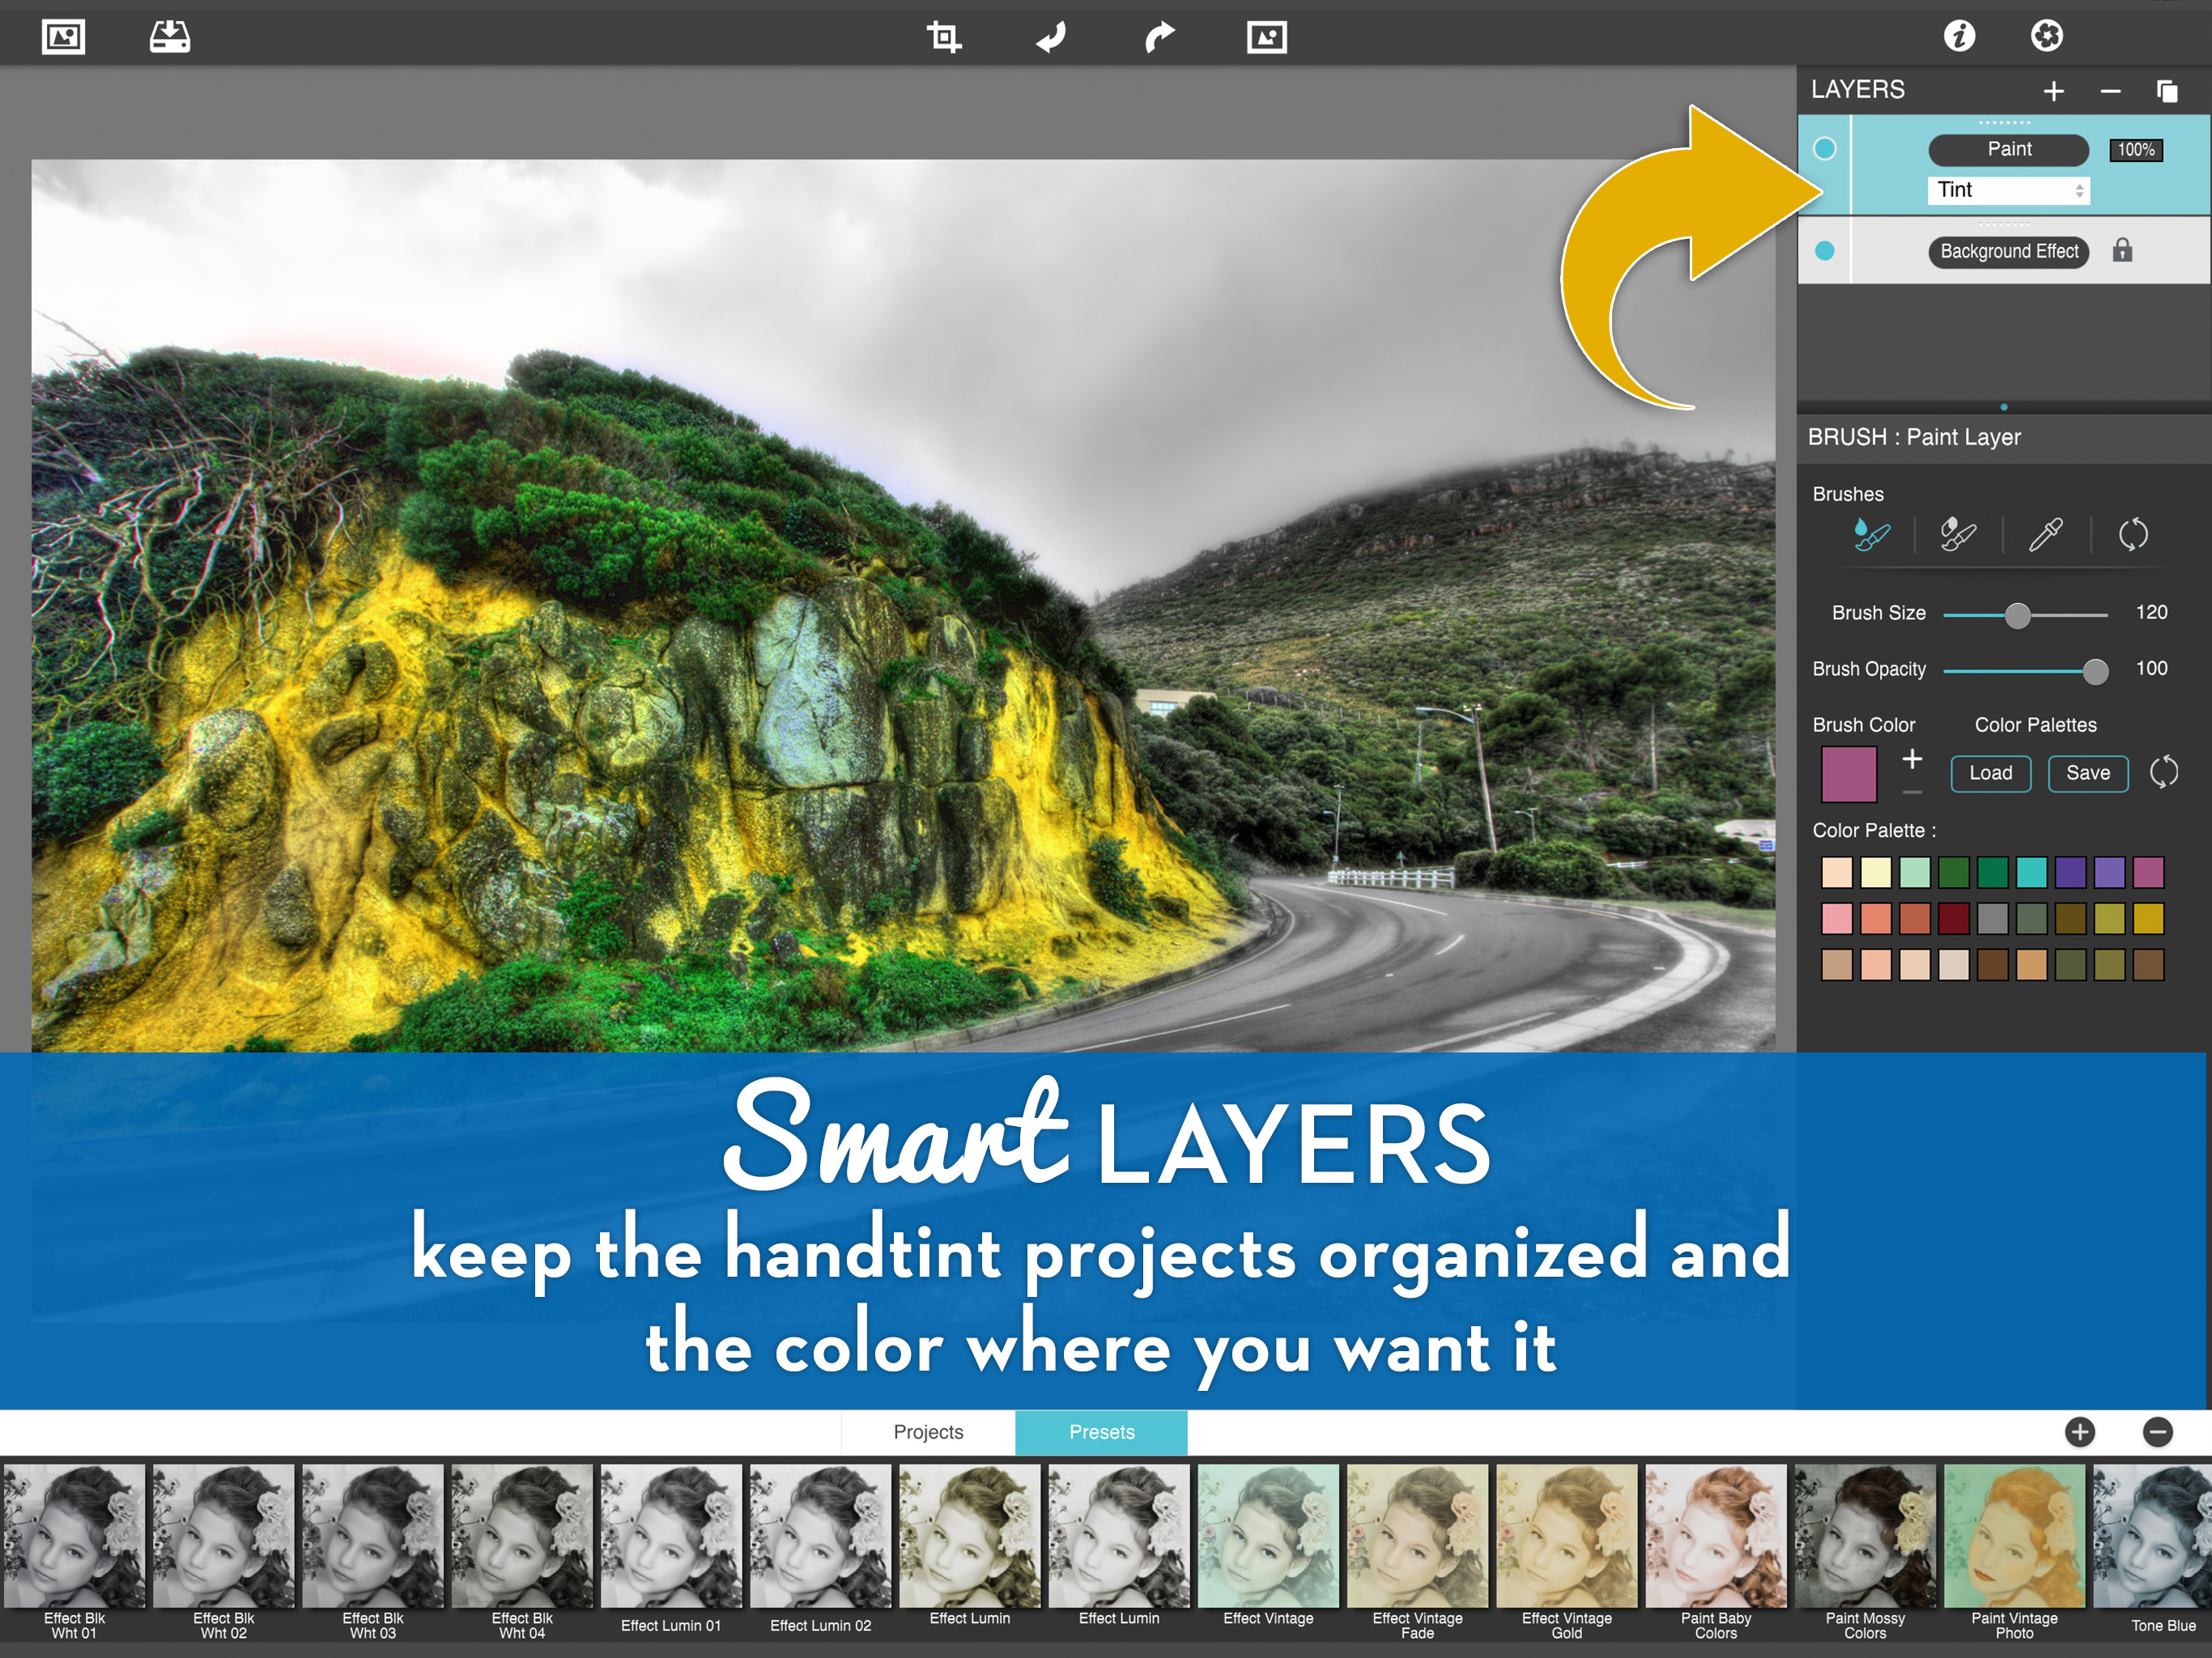Add a preset with the circular plus button
The width and height of the screenshot is (2212, 1658).
pyautogui.click(x=2080, y=1432)
